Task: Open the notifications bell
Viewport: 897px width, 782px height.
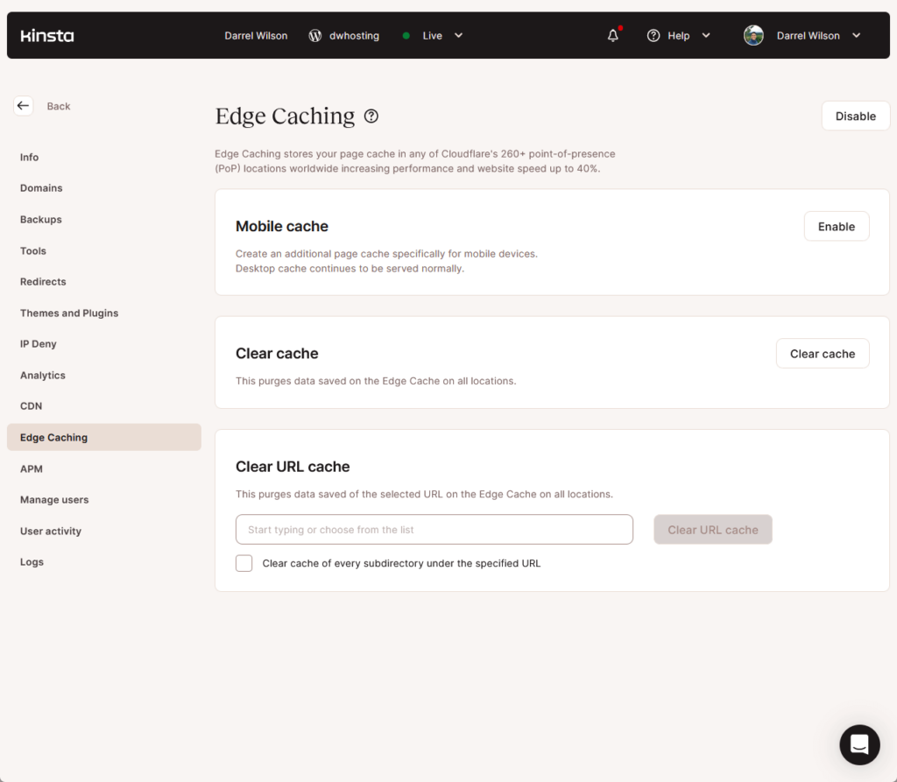Action: click(x=612, y=36)
